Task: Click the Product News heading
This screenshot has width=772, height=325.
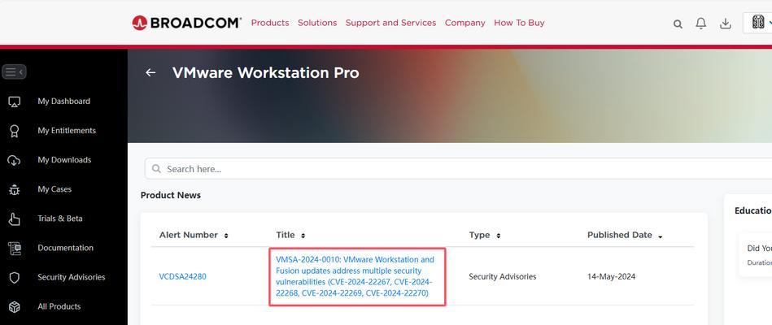Action: pos(170,195)
